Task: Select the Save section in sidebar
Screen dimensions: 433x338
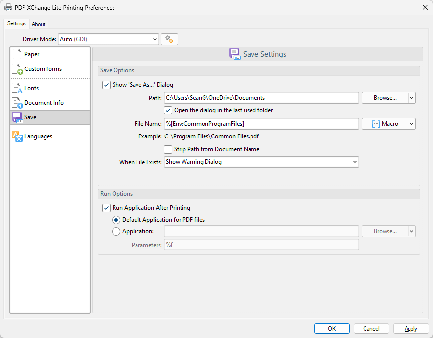Action: tap(50, 117)
